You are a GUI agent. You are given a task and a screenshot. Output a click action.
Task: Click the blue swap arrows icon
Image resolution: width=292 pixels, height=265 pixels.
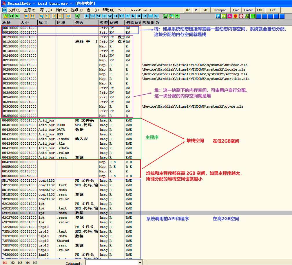click(218, 16)
